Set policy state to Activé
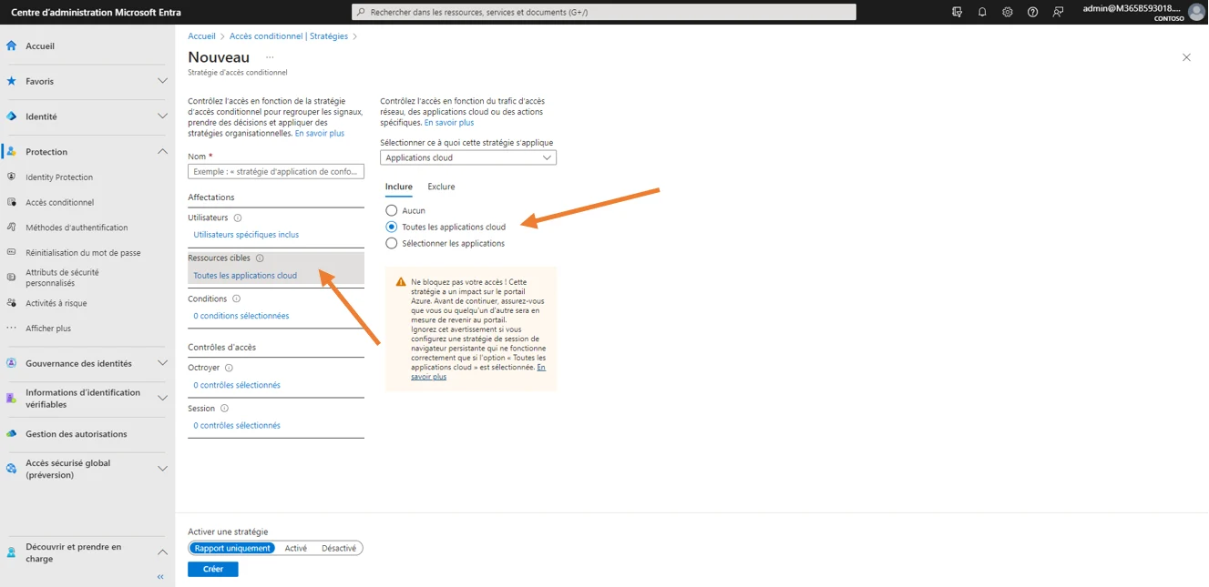 pyautogui.click(x=295, y=548)
